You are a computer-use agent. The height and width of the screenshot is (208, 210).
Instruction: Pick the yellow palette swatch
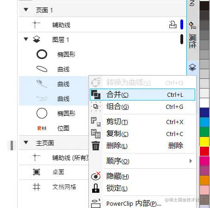coord(204,142)
